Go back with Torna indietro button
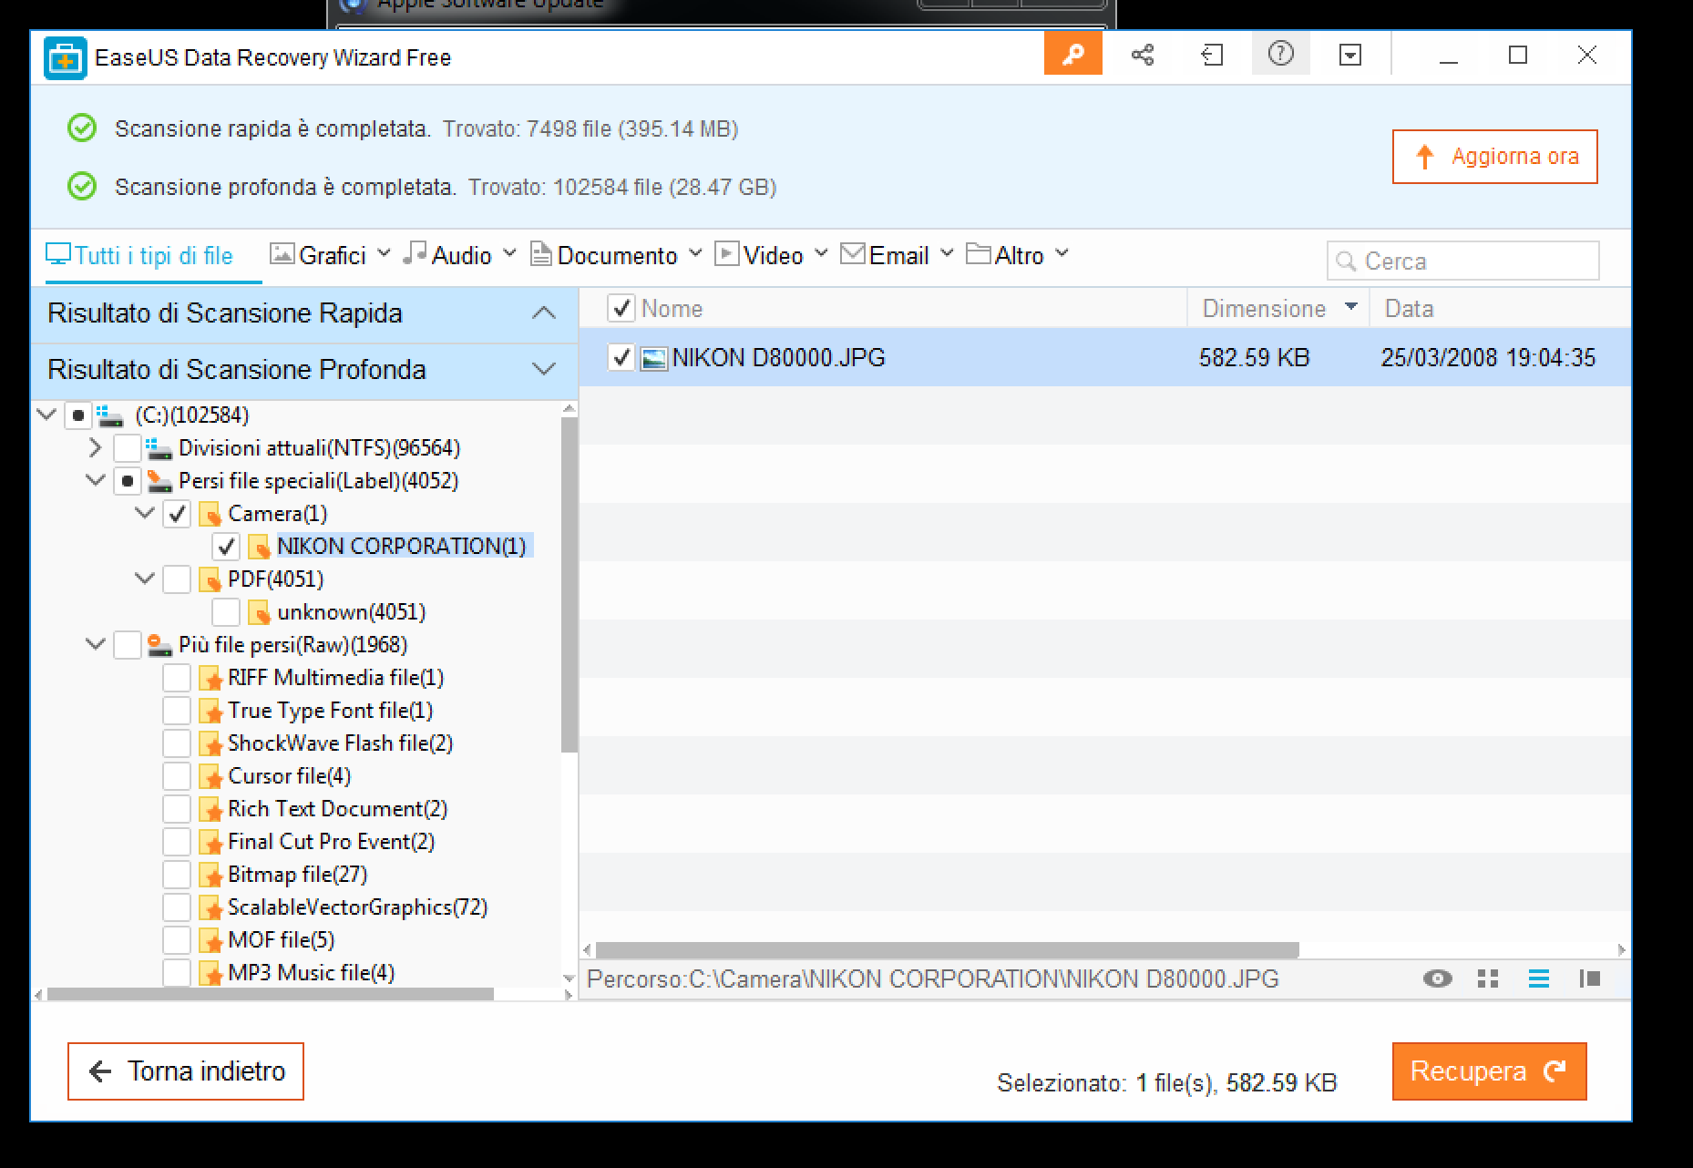1693x1168 pixels. coord(186,1071)
